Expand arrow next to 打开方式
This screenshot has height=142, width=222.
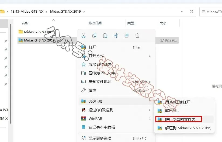150,56
